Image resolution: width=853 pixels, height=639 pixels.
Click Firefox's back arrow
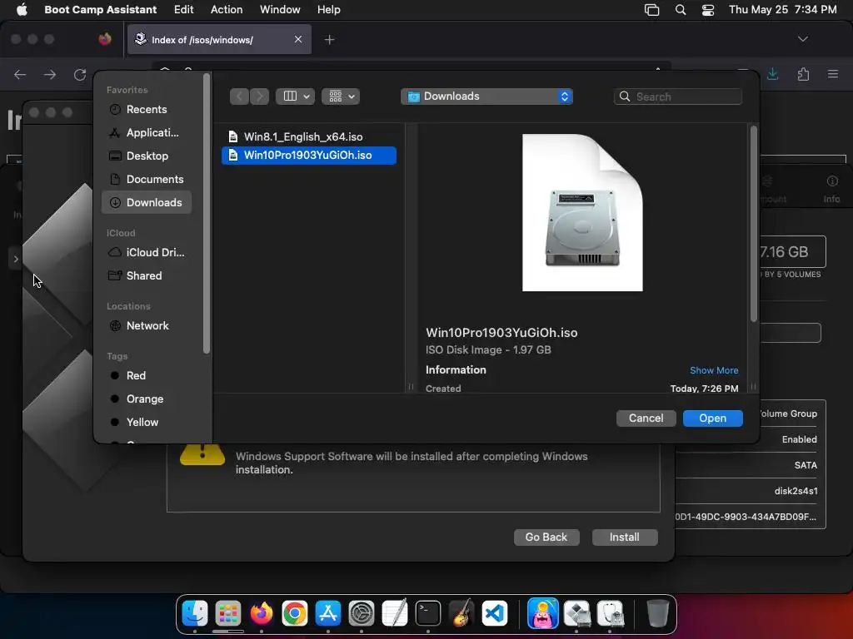pos(20,74)
